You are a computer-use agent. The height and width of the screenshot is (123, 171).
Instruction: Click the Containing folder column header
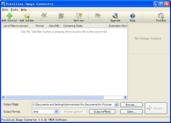pos(73,26)
